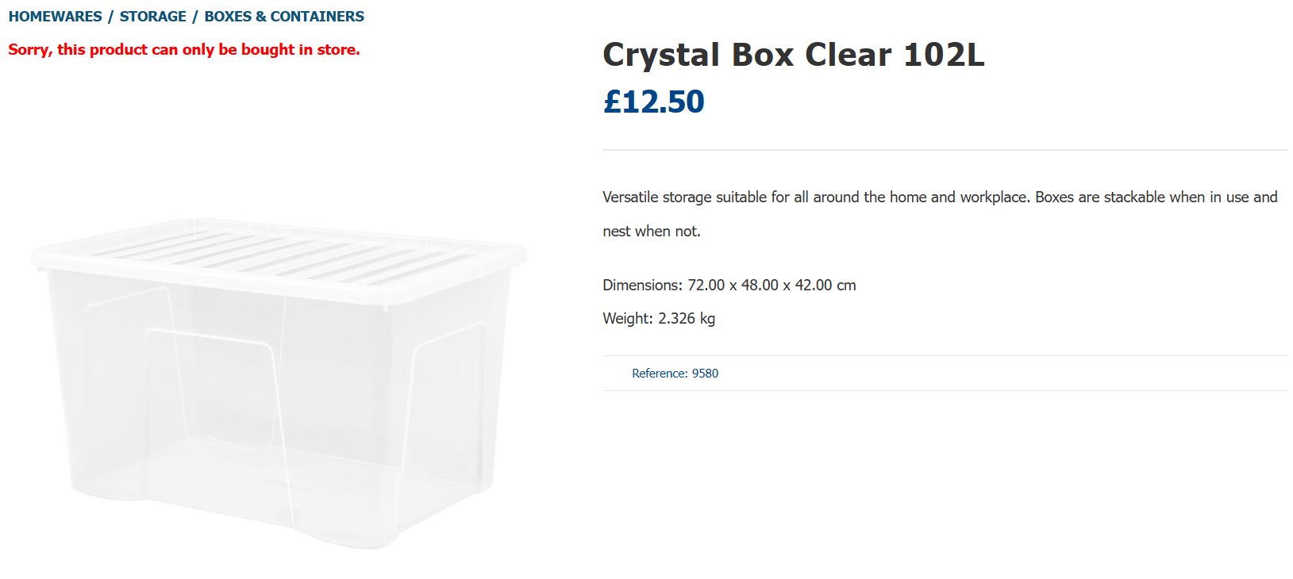The height and width of the screenshot is (579, 1293).
Task: Click the £12.50 price
Action: [653, 102]
